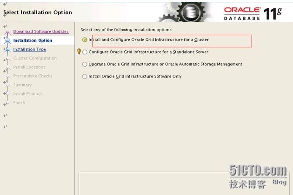Image resolution: width=293 pixels, height=195 pixels.
Task: Click the lightbulb hint icon beside Standalone Server
Action: tap(79, 52)
